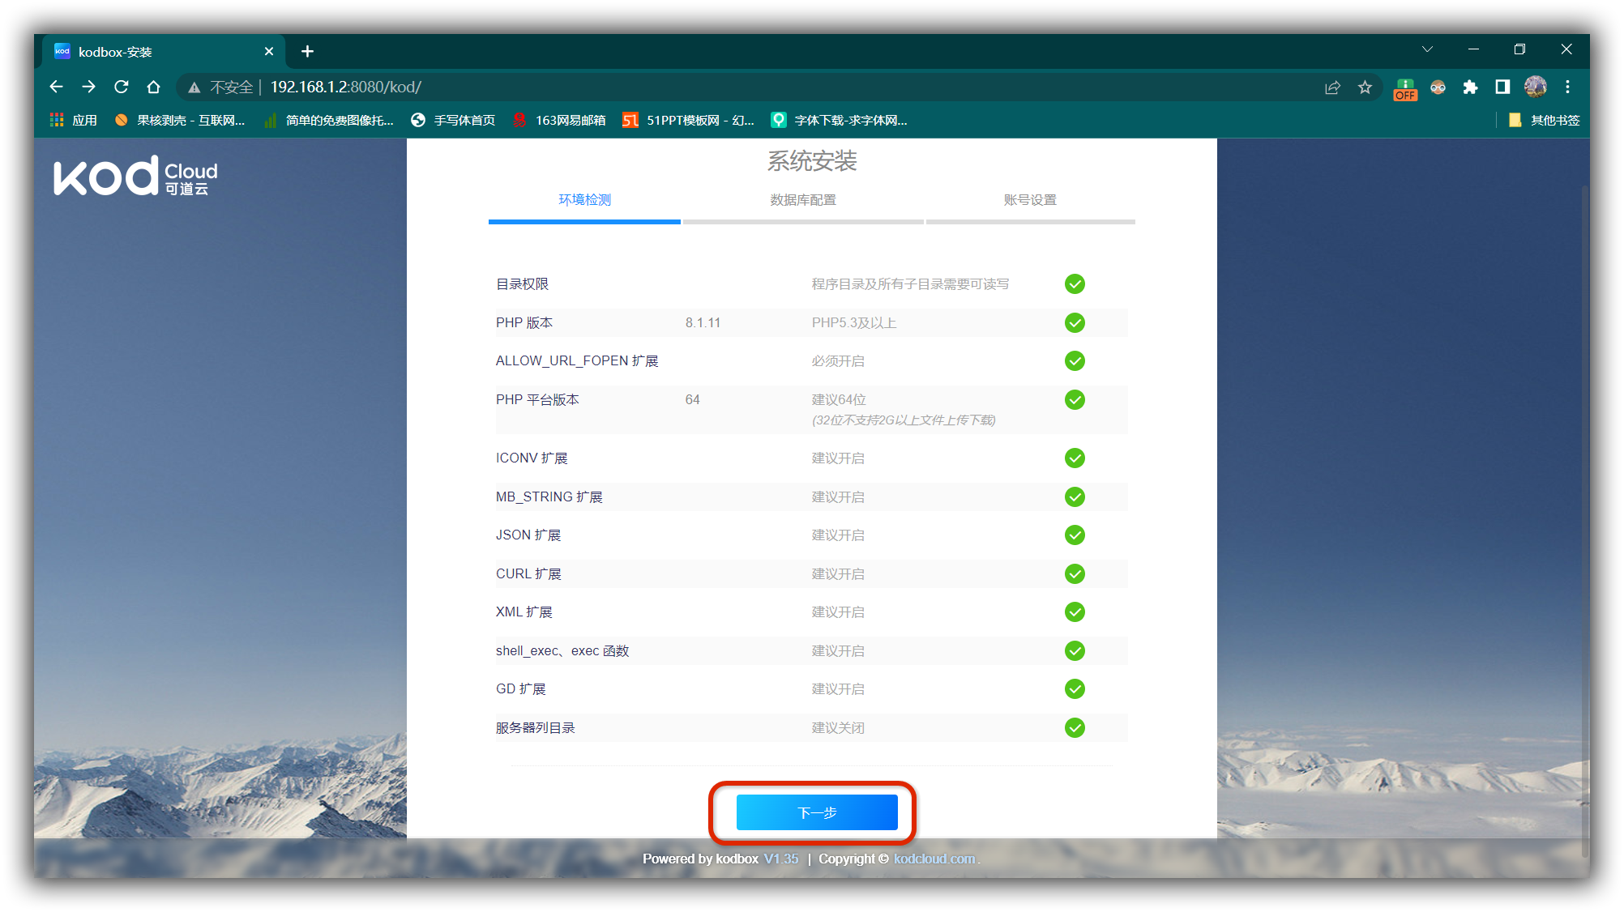Screen dimensions: 1624x912
Task: Click the browser forward arrow
Action: click(88, 87)
